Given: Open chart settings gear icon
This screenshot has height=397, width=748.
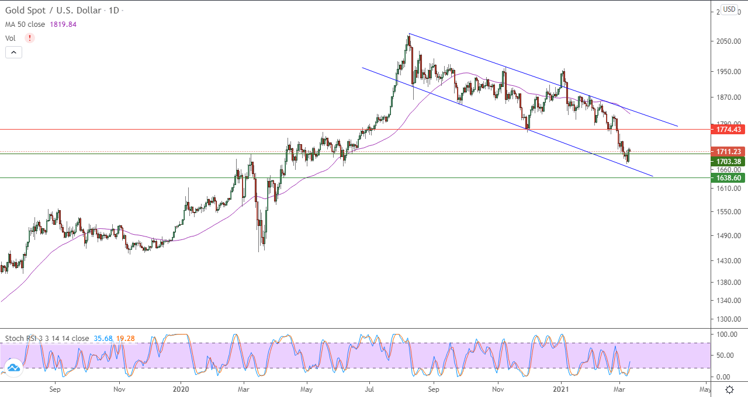Looking at the screenshot, I should coord(729,389).
